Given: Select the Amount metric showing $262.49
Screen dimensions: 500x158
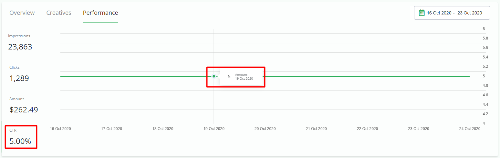Looking at the screenshot, I should pyautogui.click(x=24, y=106).
